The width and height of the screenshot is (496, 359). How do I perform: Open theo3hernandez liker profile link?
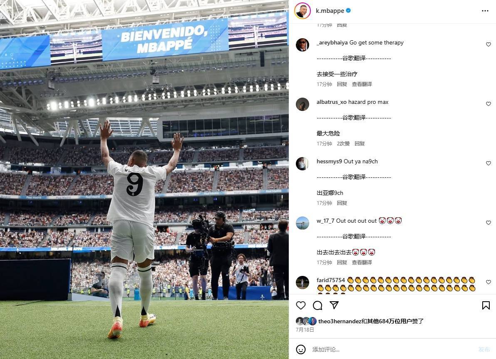pos(340,321)
